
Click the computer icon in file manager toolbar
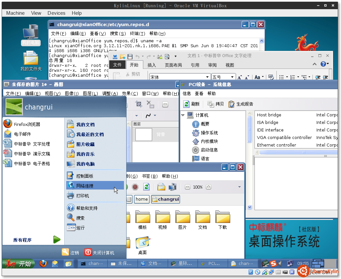click(172, 187)
